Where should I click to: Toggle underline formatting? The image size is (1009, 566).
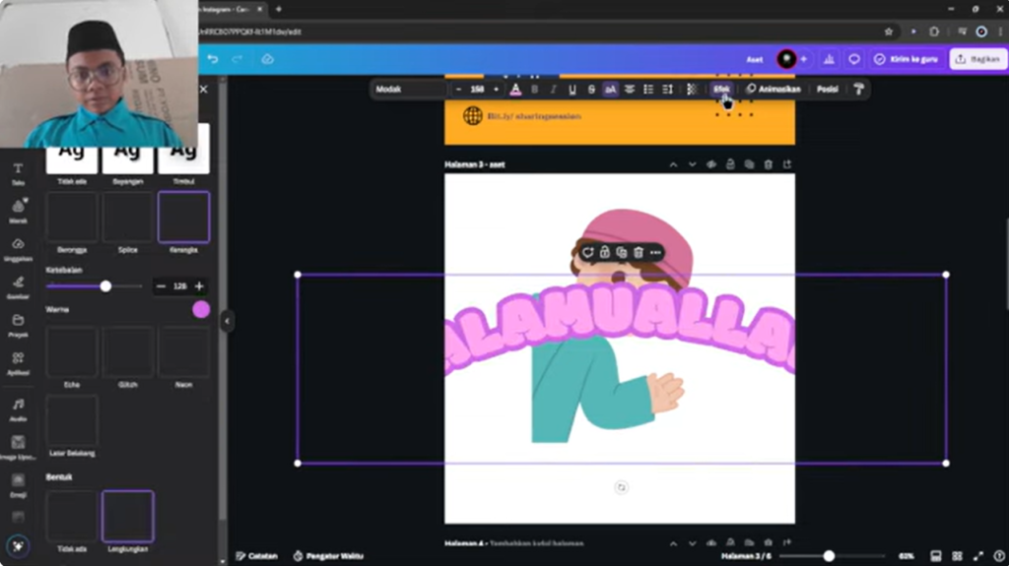click(x=572, y=90)
